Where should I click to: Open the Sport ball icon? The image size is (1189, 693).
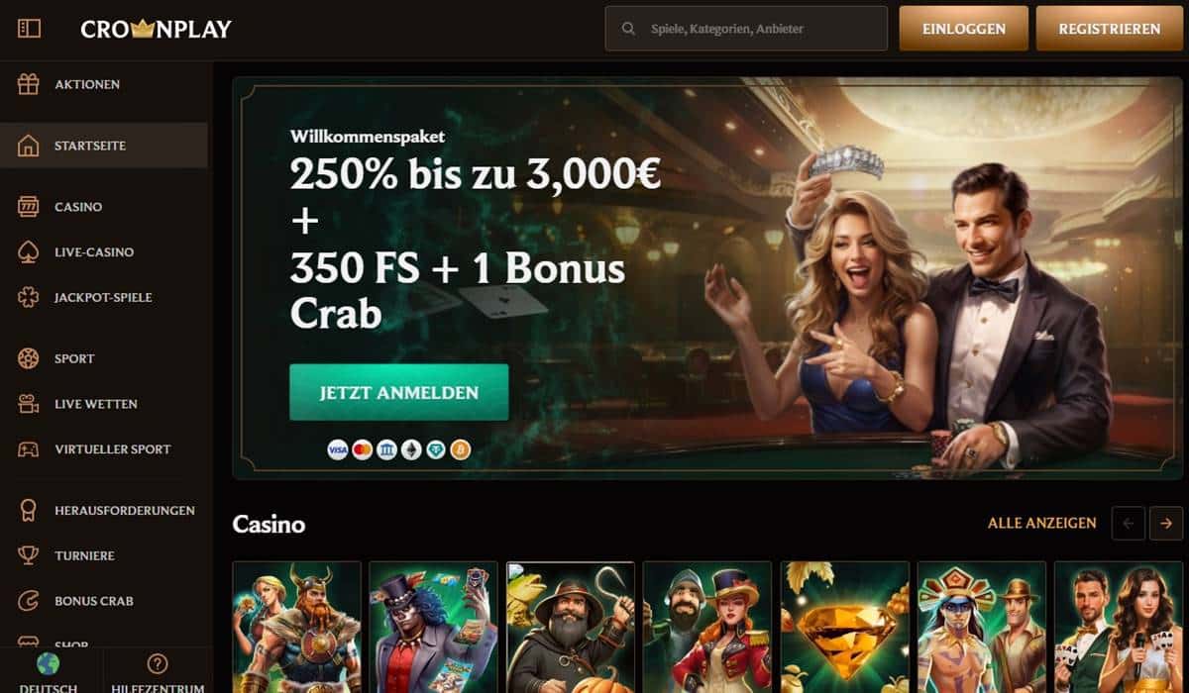[29, 358]
